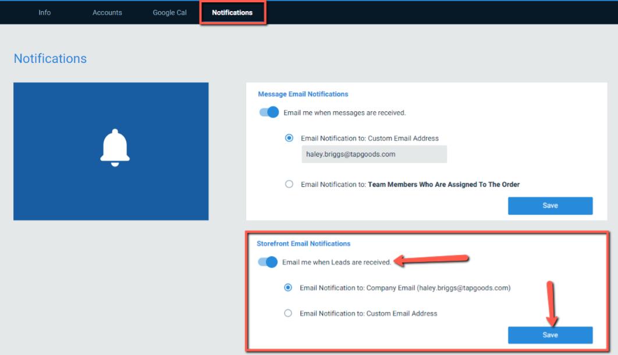The height and width of the screenshot is (355, 618).
Task: Click the haley.briggs@tapgoods.com email input field
Action: click(374, 154)
